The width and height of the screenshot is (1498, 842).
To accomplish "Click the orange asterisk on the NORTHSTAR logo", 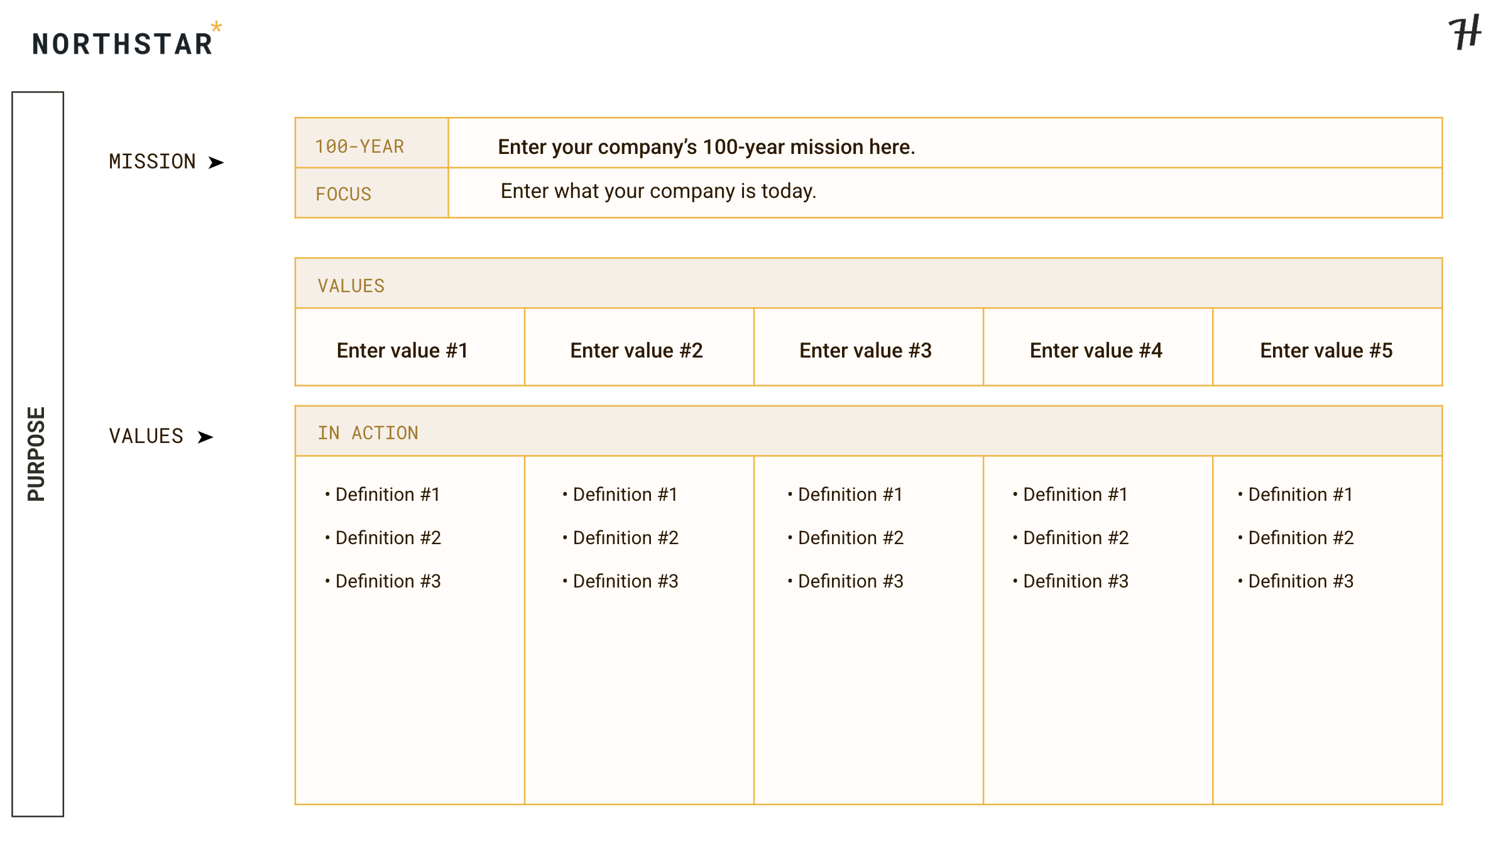I will [x=216, y=26].
